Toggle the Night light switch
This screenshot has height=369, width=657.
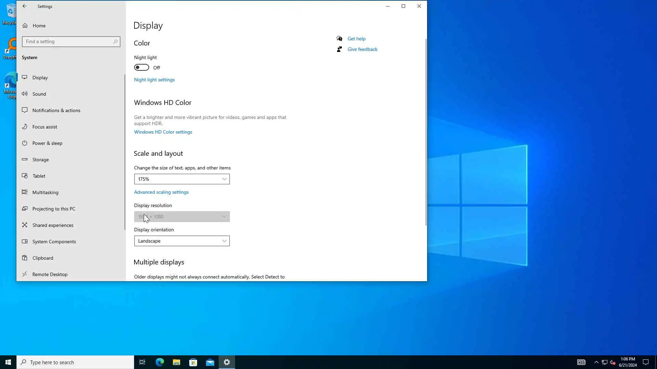click(x=141, y=67)
